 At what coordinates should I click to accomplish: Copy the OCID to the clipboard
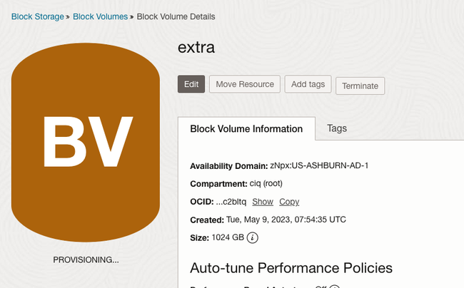pos(289,202)
